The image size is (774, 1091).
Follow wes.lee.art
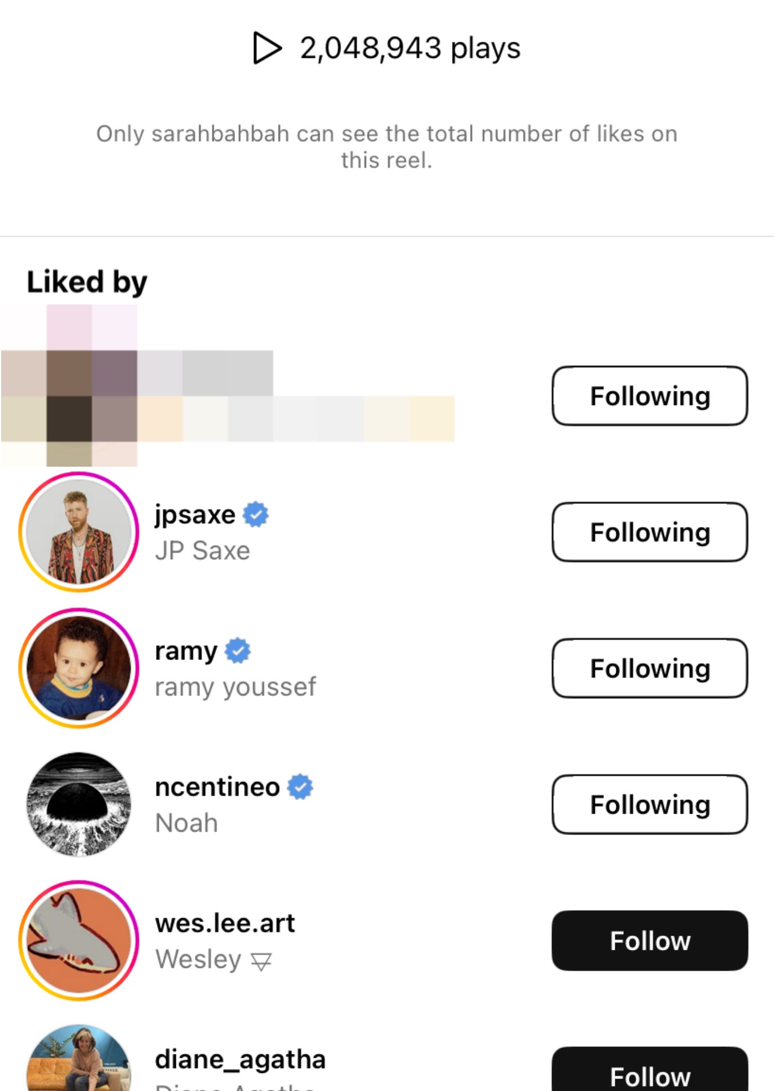650,941
